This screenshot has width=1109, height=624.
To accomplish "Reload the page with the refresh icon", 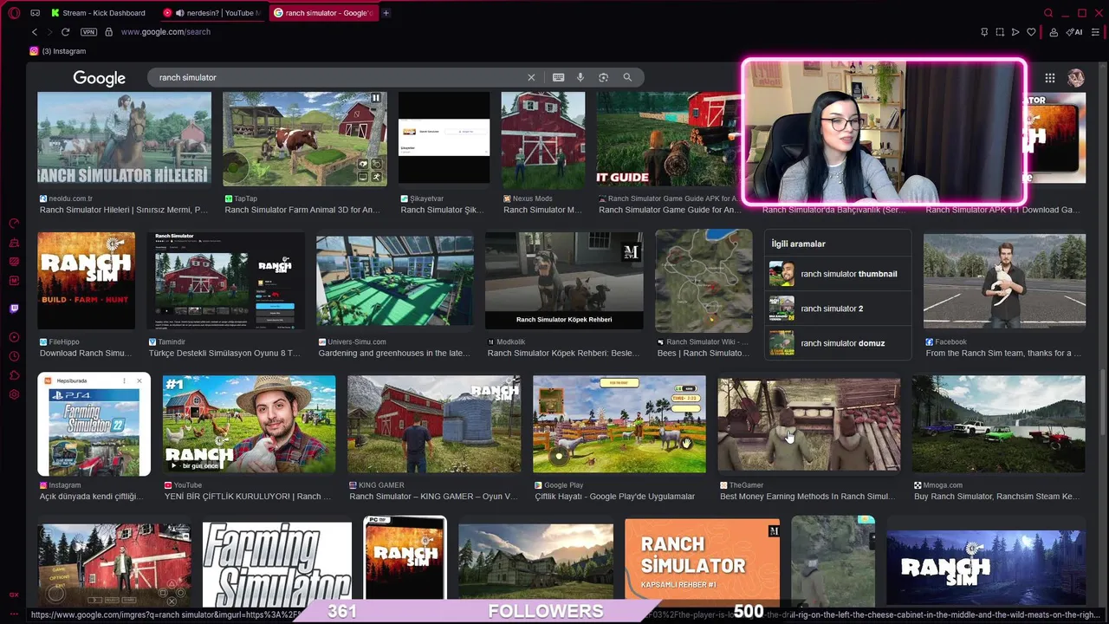I will (65, 32).
